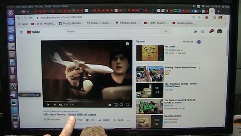Open the Inbox Gmail bookmark
The height and width of the screenshot is (136, 241).
click(99, 23)
